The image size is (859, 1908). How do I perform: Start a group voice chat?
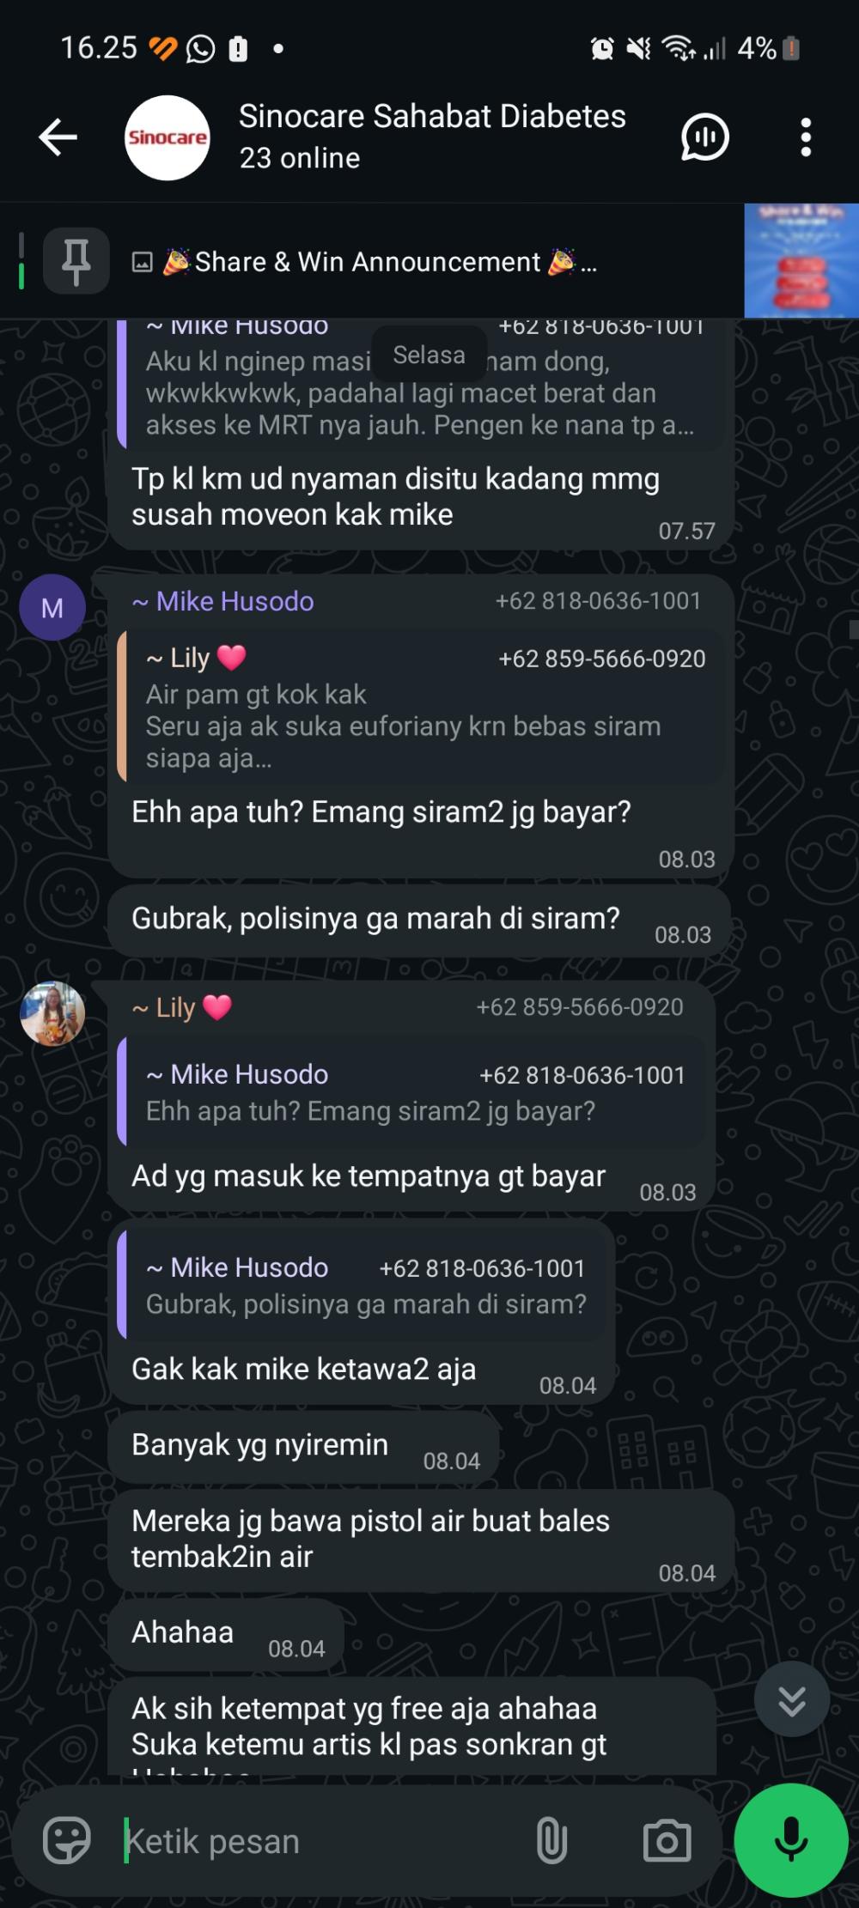click(704, 137)
